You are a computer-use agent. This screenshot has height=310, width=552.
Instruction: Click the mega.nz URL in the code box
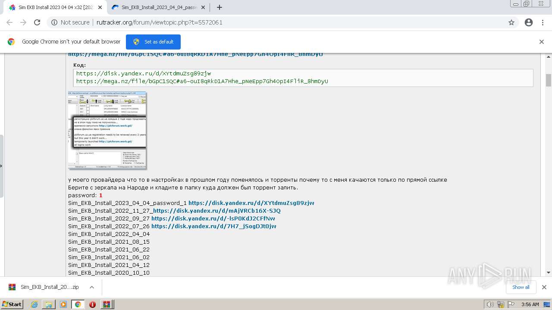click(202, 81)
